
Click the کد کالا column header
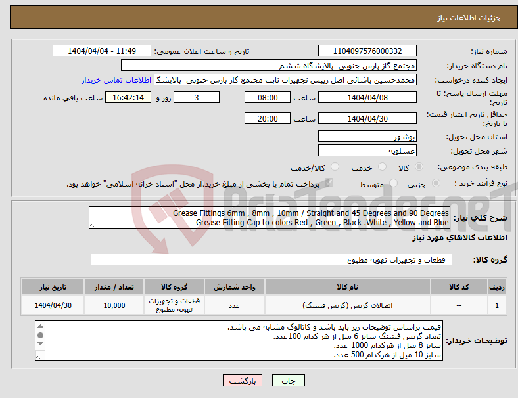[459, 287]
